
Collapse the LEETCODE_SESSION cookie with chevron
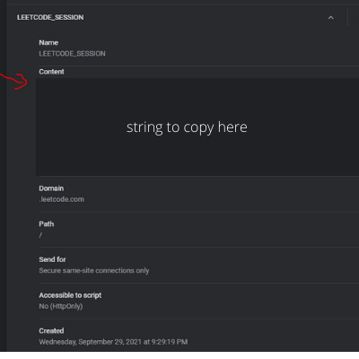(330, 18)
